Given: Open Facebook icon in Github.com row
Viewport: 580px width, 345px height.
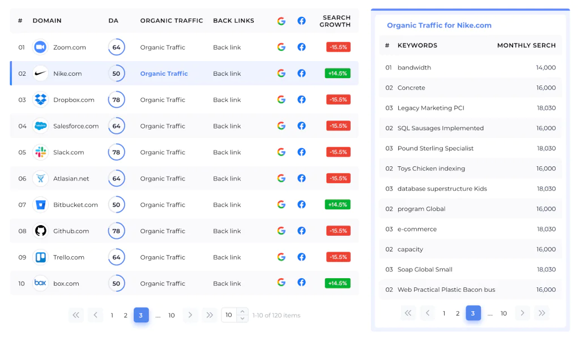Looking at the screenshot, I should point(301,231).
